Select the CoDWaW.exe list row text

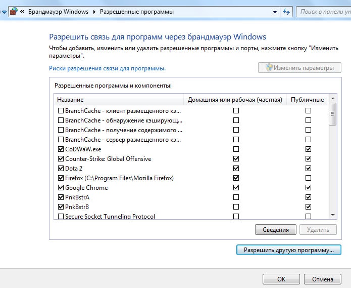[83, 149]
